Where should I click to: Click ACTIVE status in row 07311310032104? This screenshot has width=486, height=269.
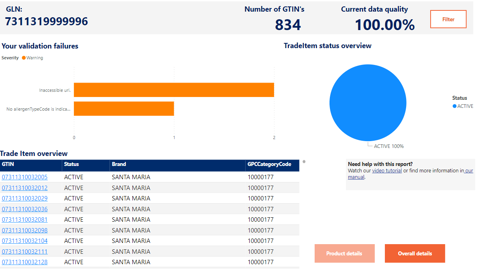[74, 241]
